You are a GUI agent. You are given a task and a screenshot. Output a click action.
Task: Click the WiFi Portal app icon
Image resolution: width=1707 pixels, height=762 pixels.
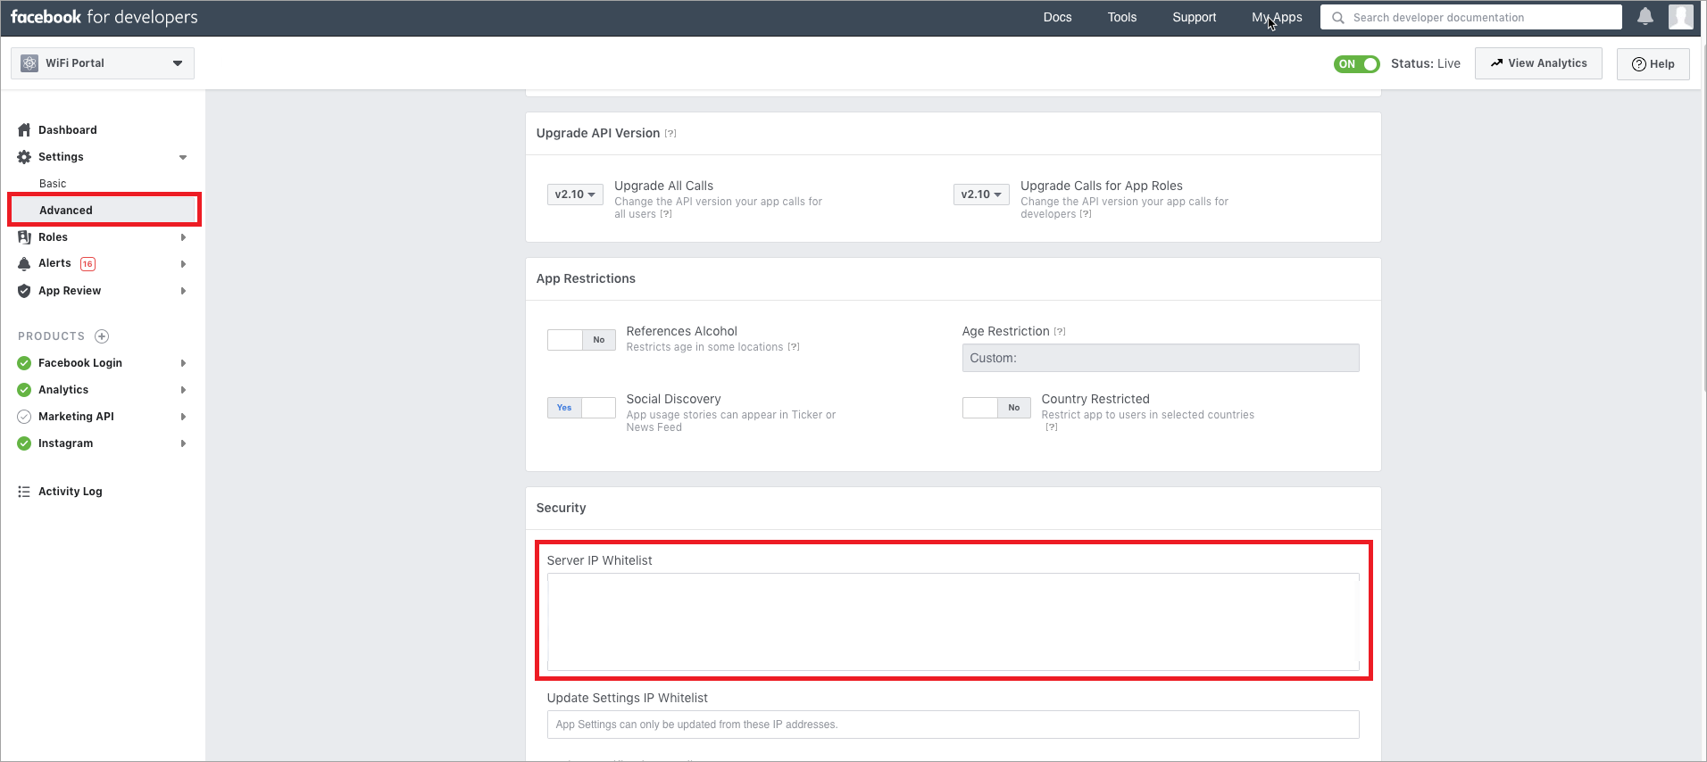[x=29, y=63]
